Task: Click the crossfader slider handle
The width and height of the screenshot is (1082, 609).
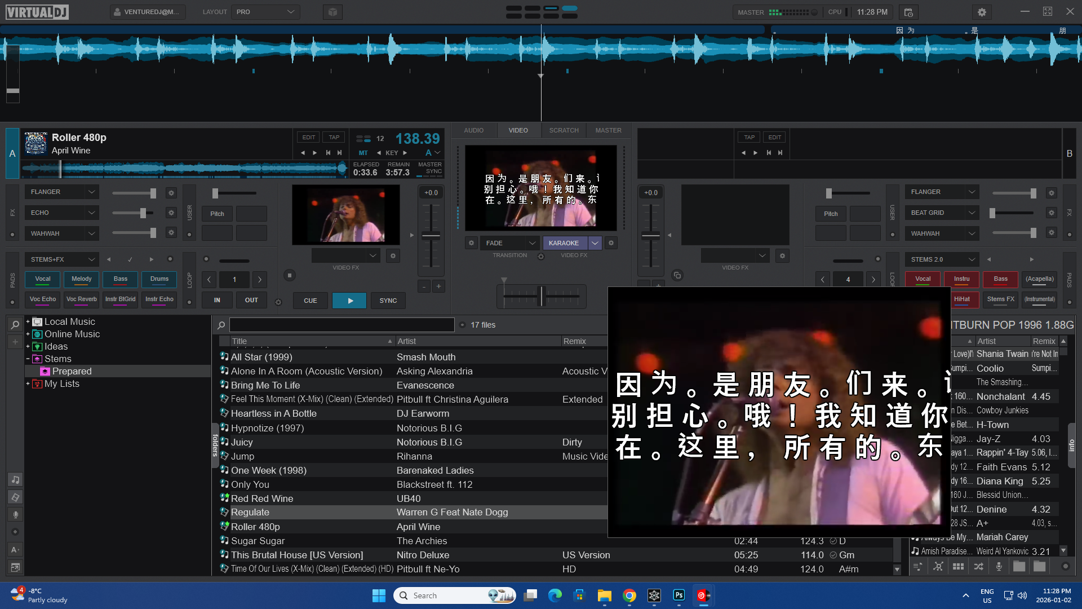Action: [542, 295]
